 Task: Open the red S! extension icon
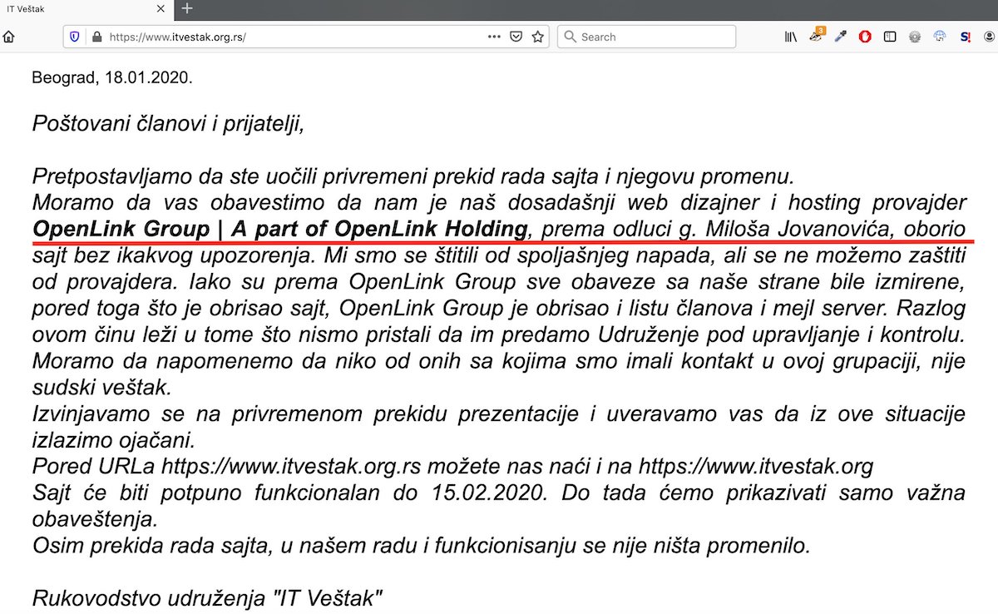[x=965, y=37]
